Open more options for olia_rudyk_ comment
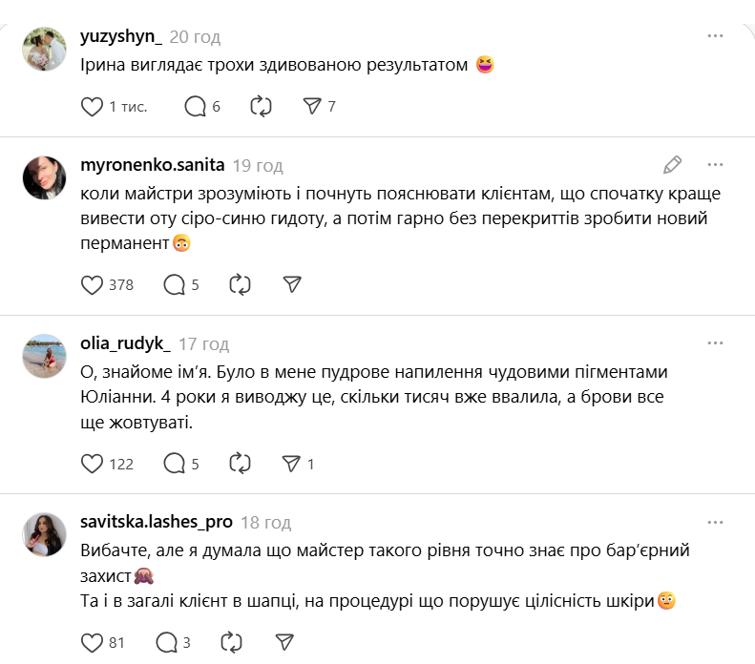The image size is (755, 664). pyautogui.click(x=715, y=342)
